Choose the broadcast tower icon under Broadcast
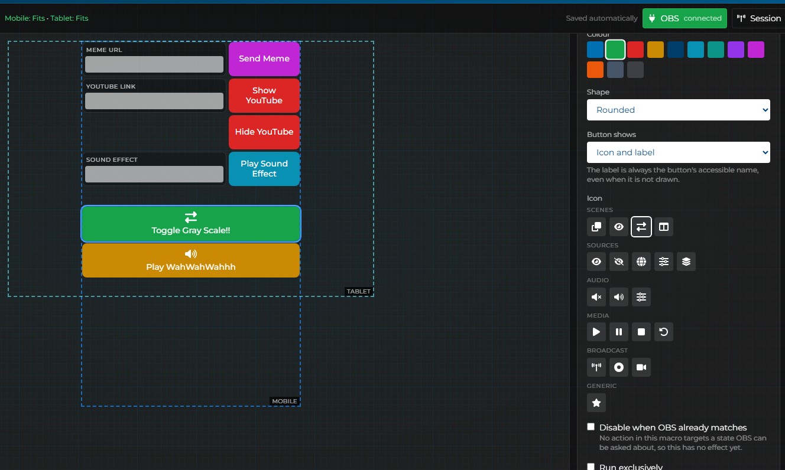785x470 pixels. [596, 367]
